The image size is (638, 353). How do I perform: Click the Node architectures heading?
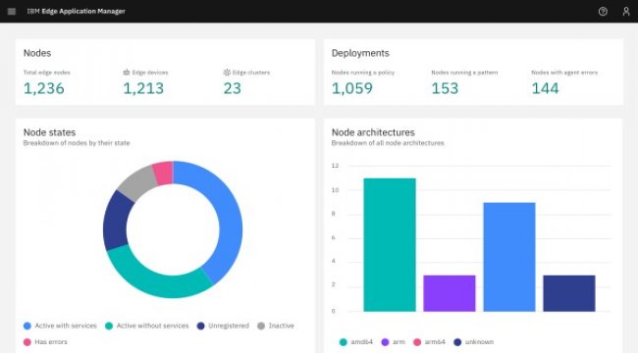(x=373, y=132)
